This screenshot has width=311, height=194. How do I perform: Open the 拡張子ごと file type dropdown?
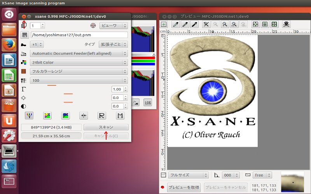113,44
